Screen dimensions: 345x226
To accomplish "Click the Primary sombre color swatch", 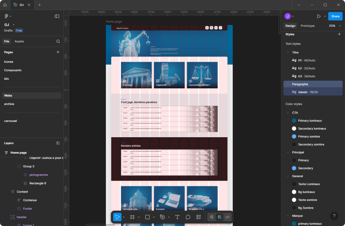I will click(x=294, y=136).
